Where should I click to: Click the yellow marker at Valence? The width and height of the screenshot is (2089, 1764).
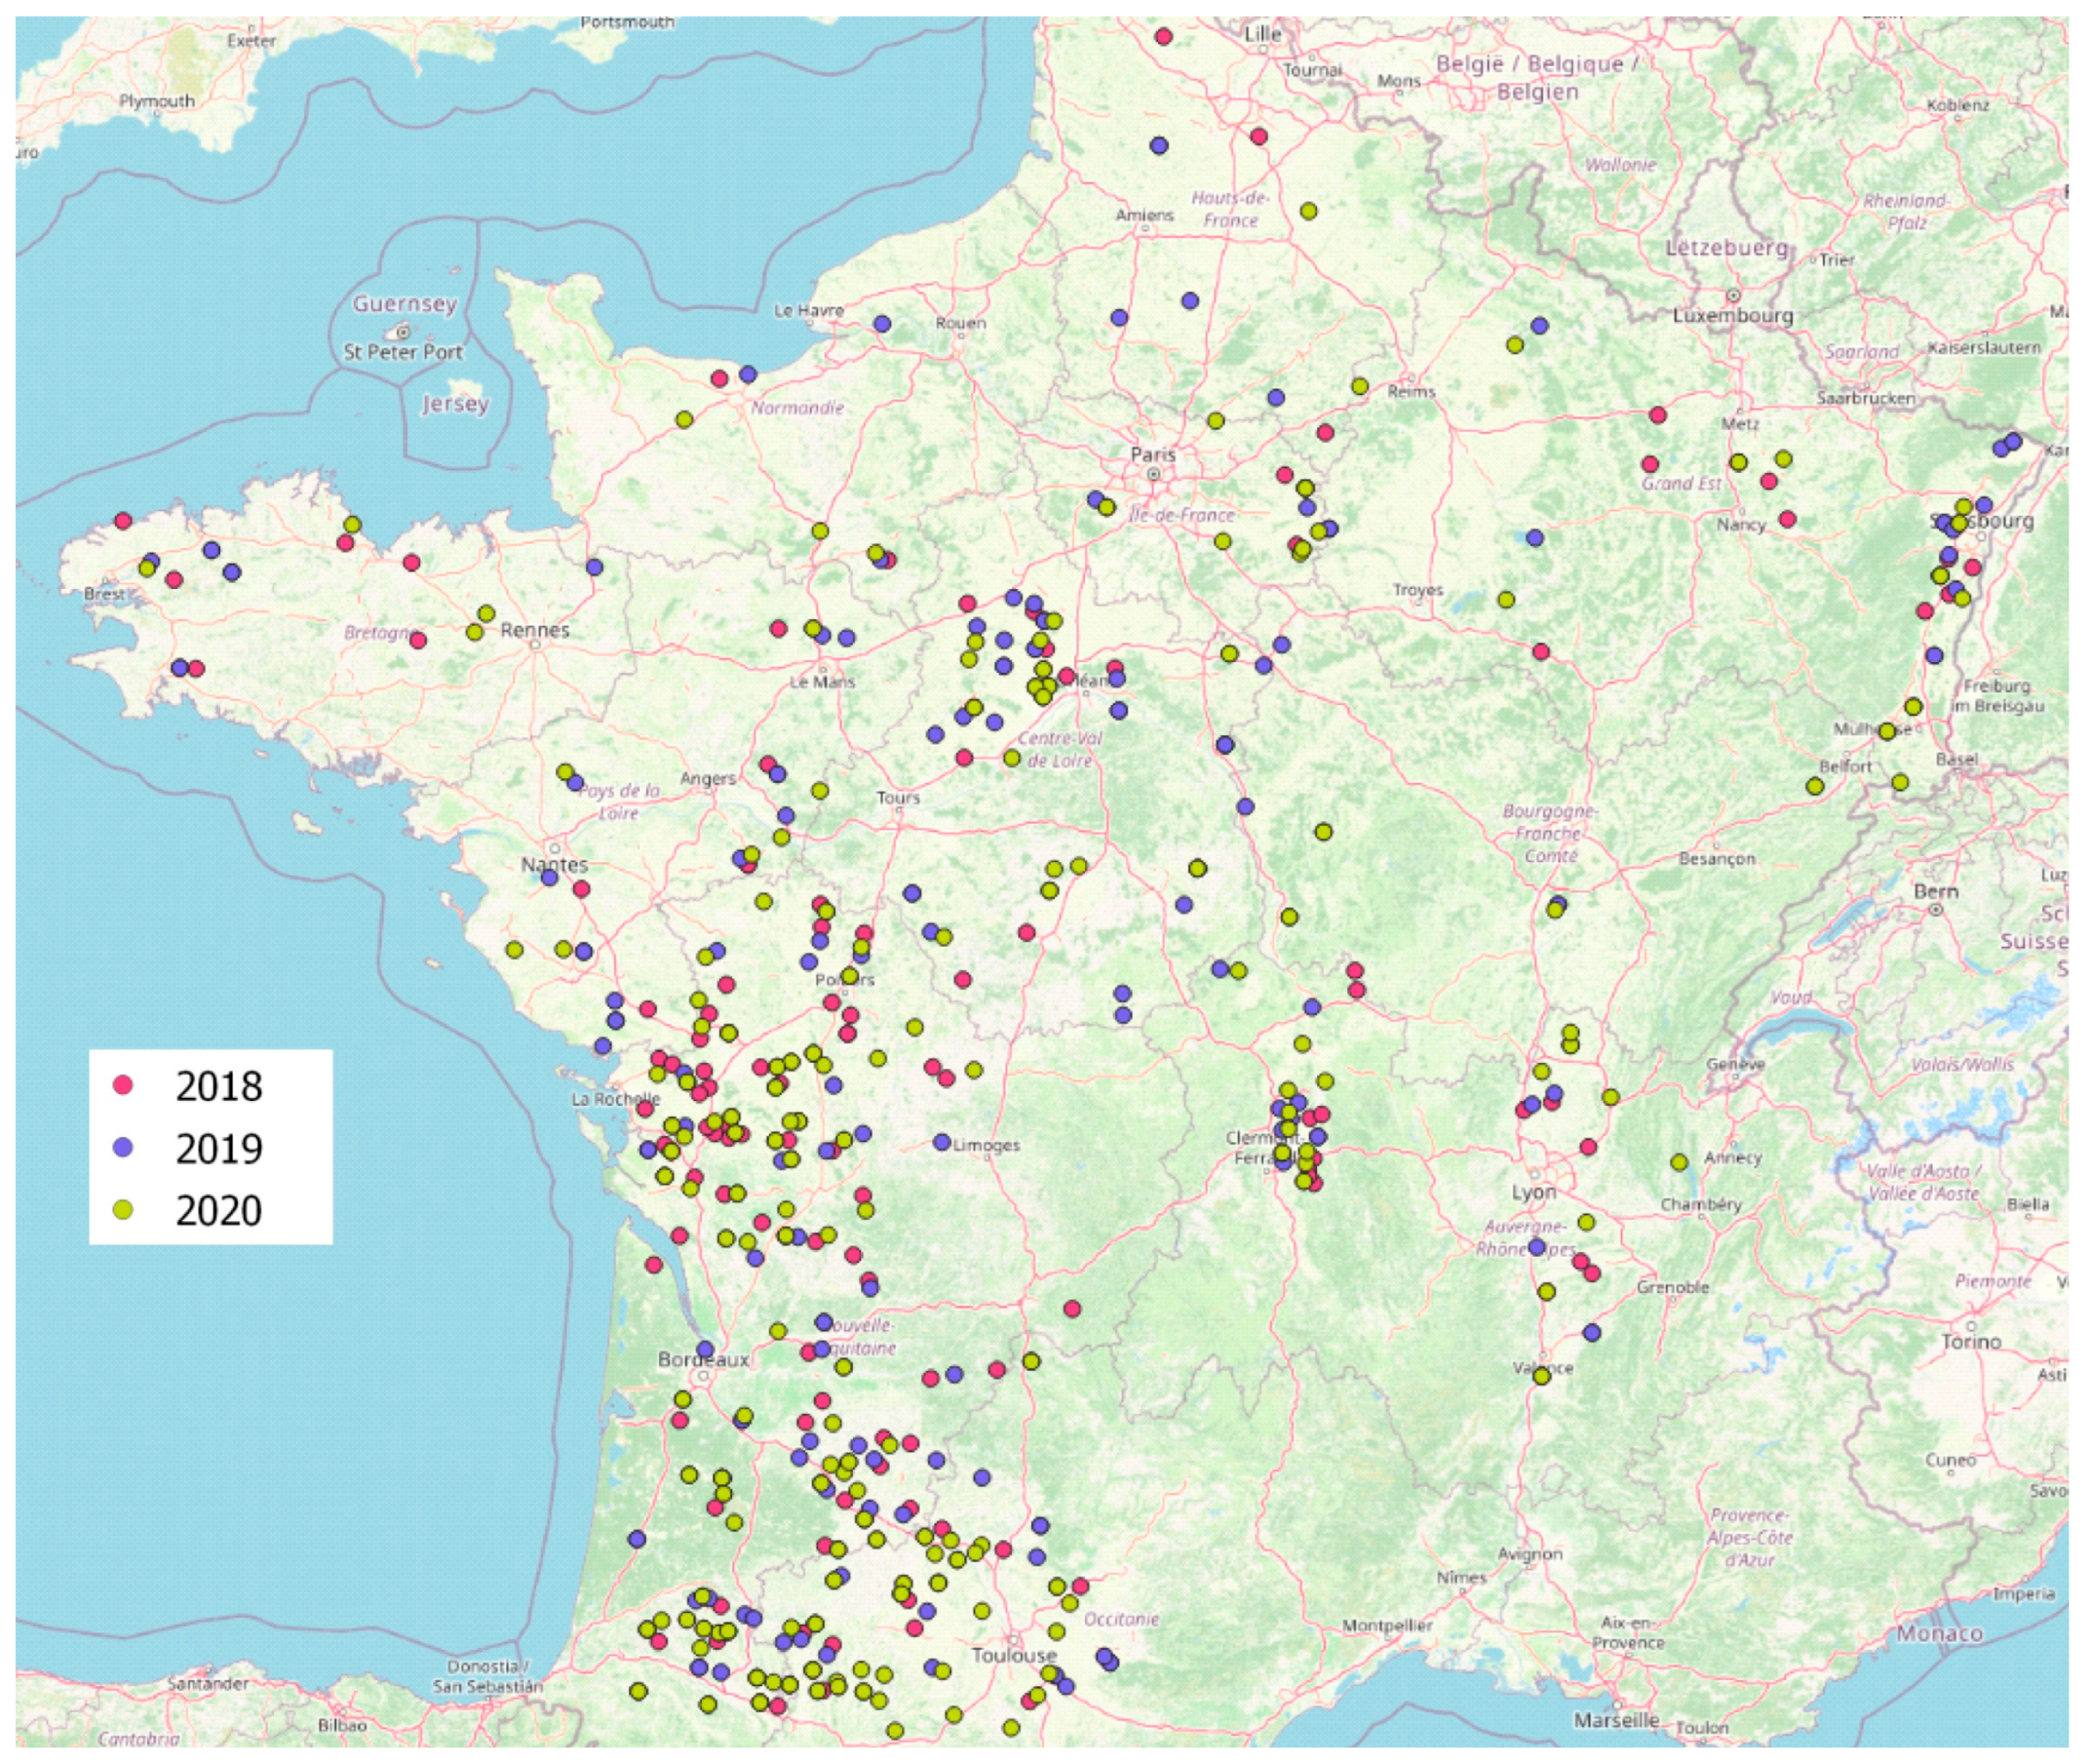(1542, 1376)
